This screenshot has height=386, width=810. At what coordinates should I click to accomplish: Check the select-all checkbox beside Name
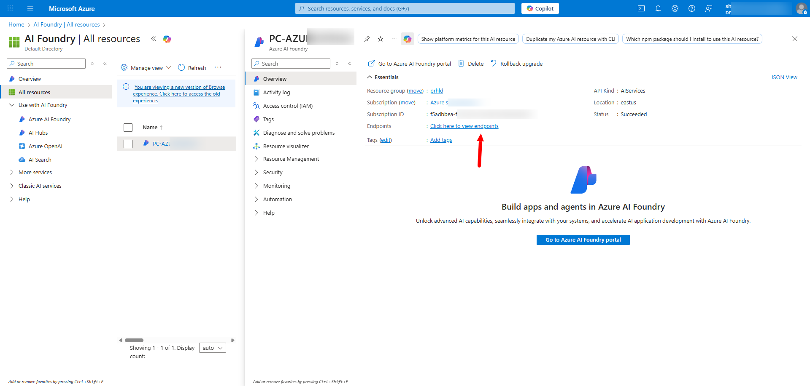pos(128,128)
